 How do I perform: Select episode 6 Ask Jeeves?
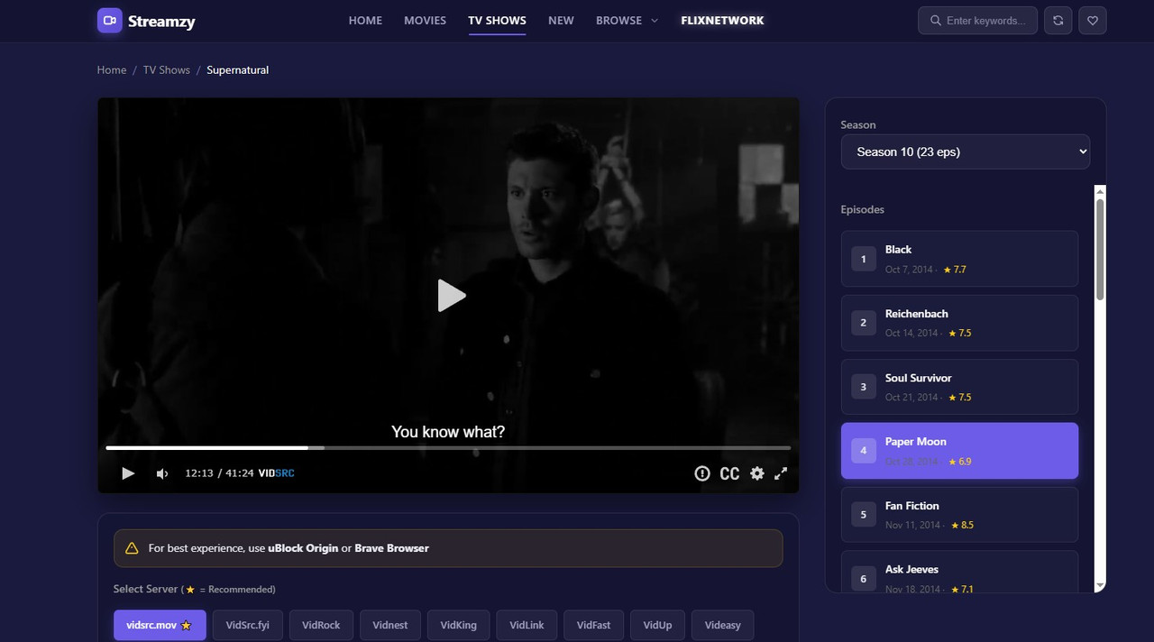[959, 572]
